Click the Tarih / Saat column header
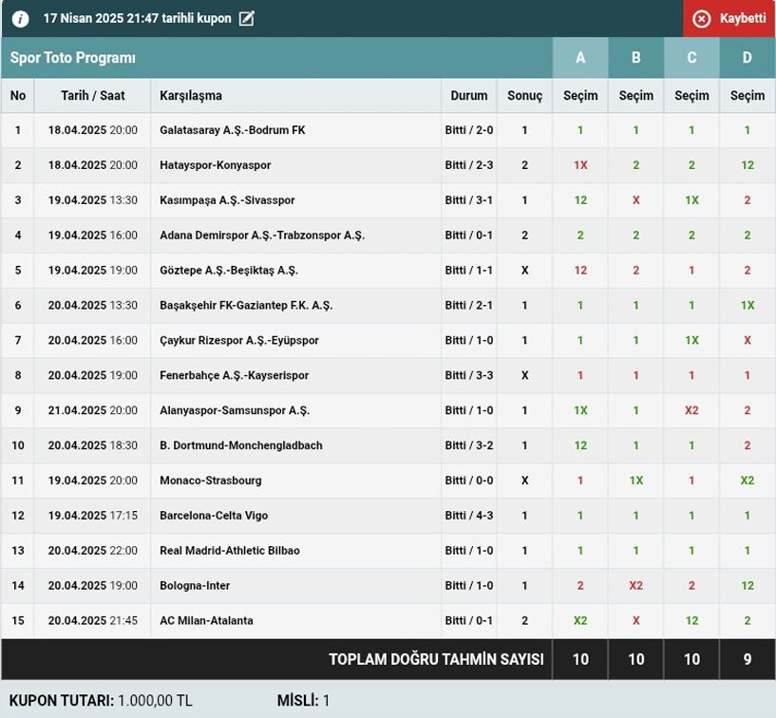 [x=92, y=96]
